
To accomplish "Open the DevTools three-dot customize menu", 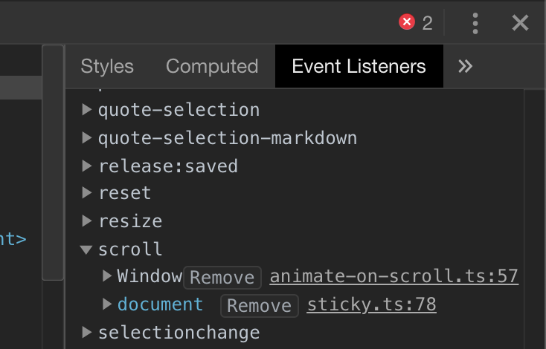I will (x=475, y=23).
